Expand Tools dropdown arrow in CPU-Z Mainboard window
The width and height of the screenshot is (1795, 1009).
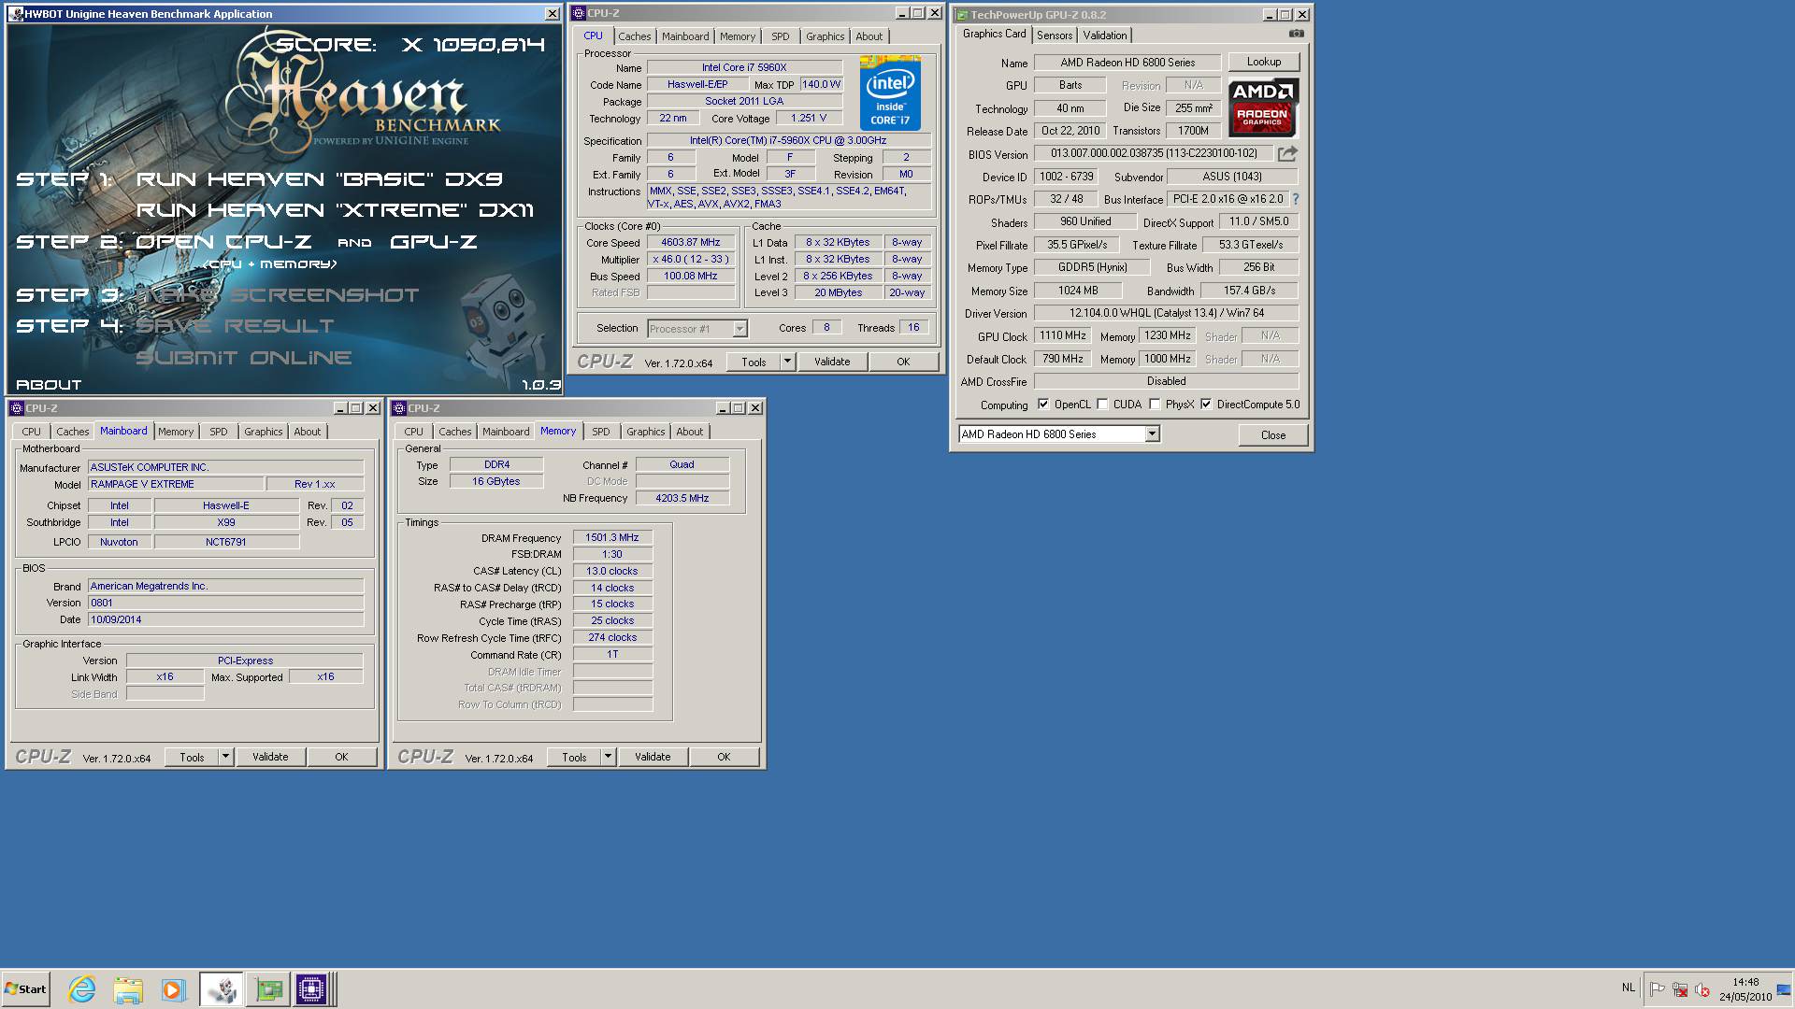click(225, 757)
